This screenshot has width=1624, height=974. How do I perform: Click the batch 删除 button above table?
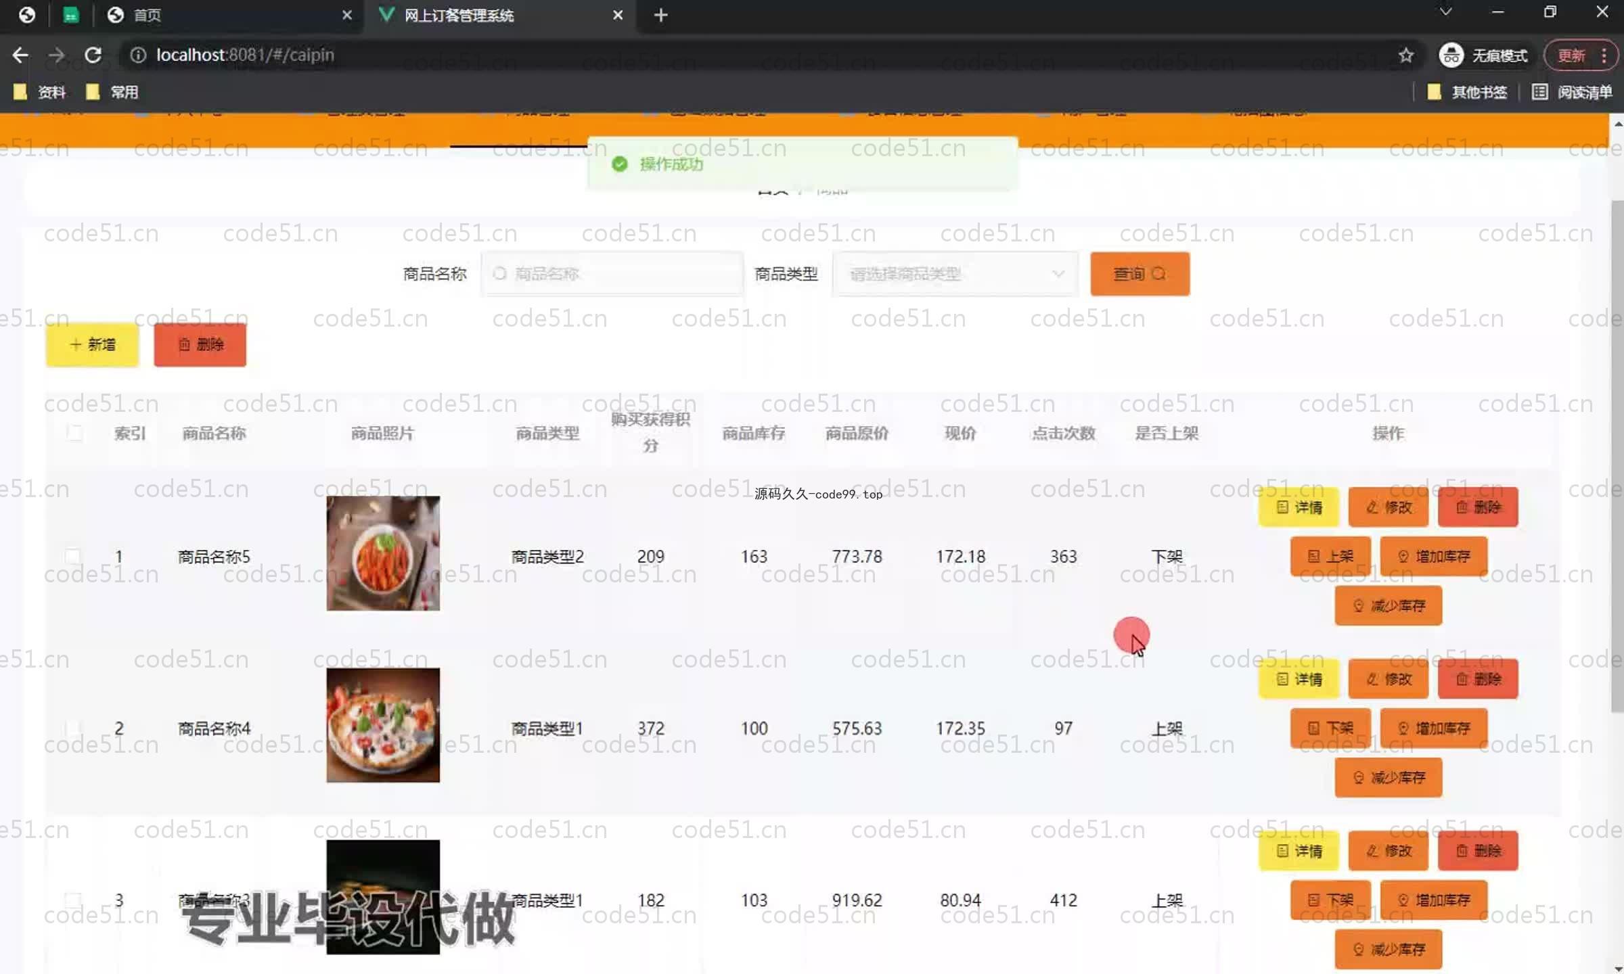[x=200, y=344]
